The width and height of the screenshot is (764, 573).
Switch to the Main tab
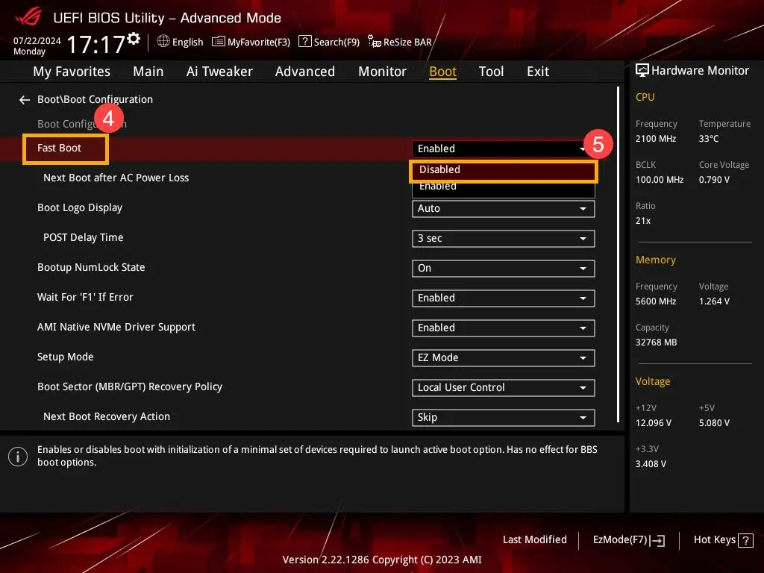[148, 72]
